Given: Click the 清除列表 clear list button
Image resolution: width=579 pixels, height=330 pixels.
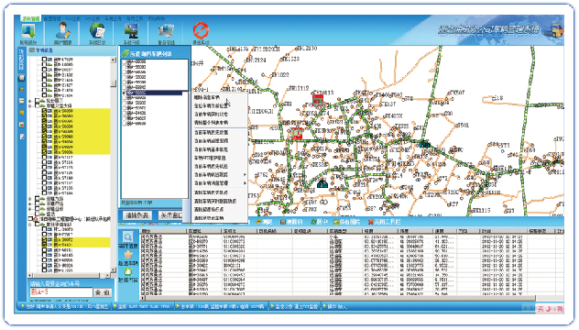Looking at the screenshot, I should 137,215.
